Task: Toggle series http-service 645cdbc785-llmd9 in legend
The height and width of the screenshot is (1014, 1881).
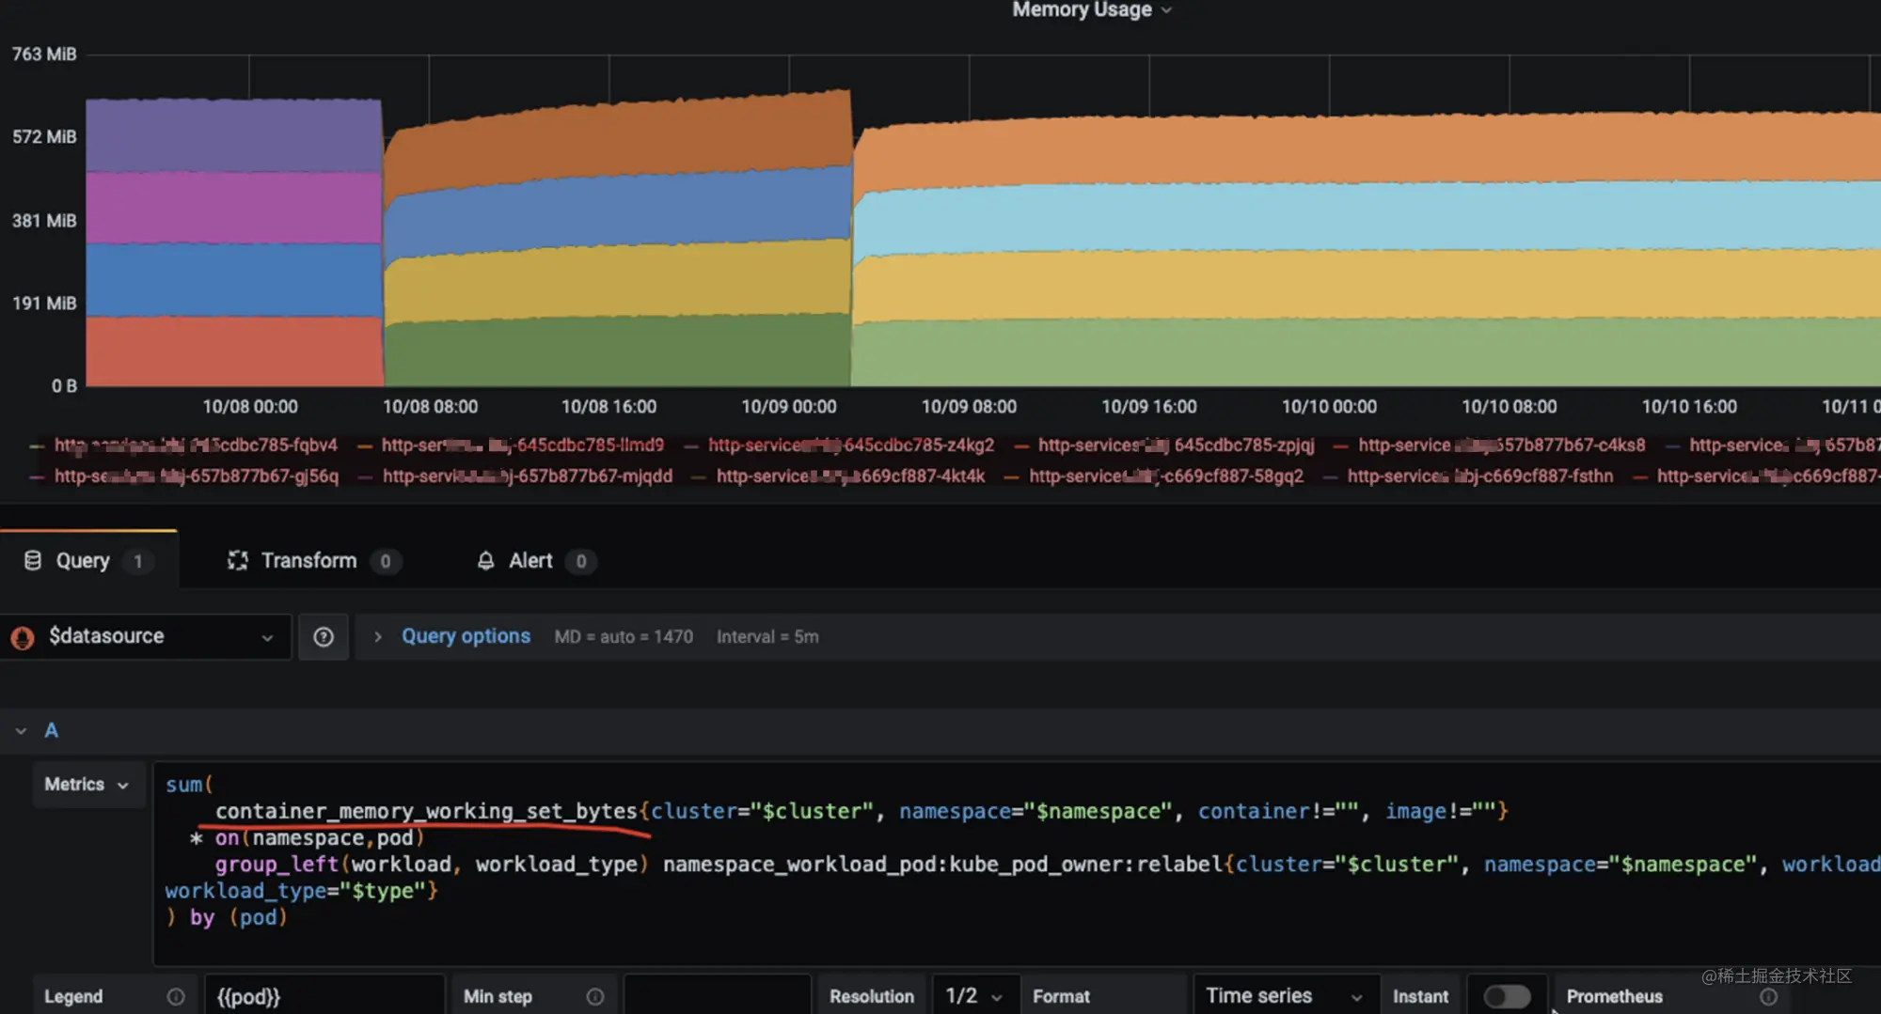Action: (x=522, y=445)
